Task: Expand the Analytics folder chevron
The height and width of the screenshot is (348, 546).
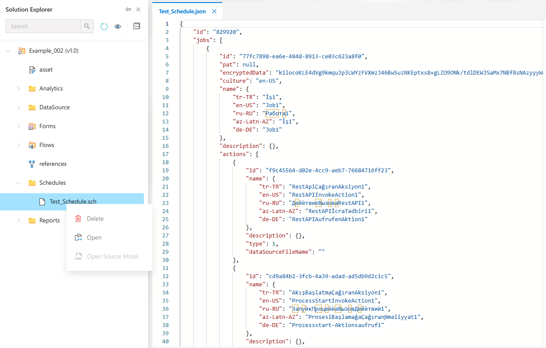Action: pos(18,89)
